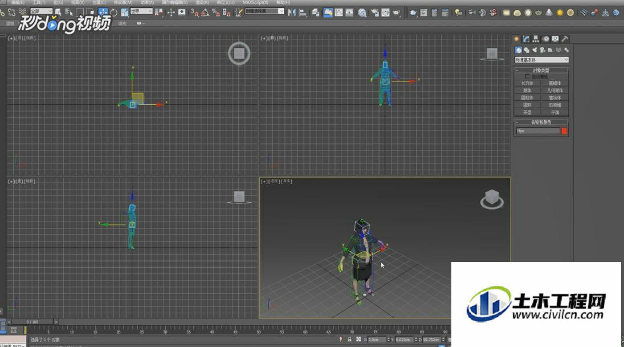Image resolution: width=624 pixels, height=347 pixels.
Task: Activate the Select and Scale tool
Action: (125, 13)
